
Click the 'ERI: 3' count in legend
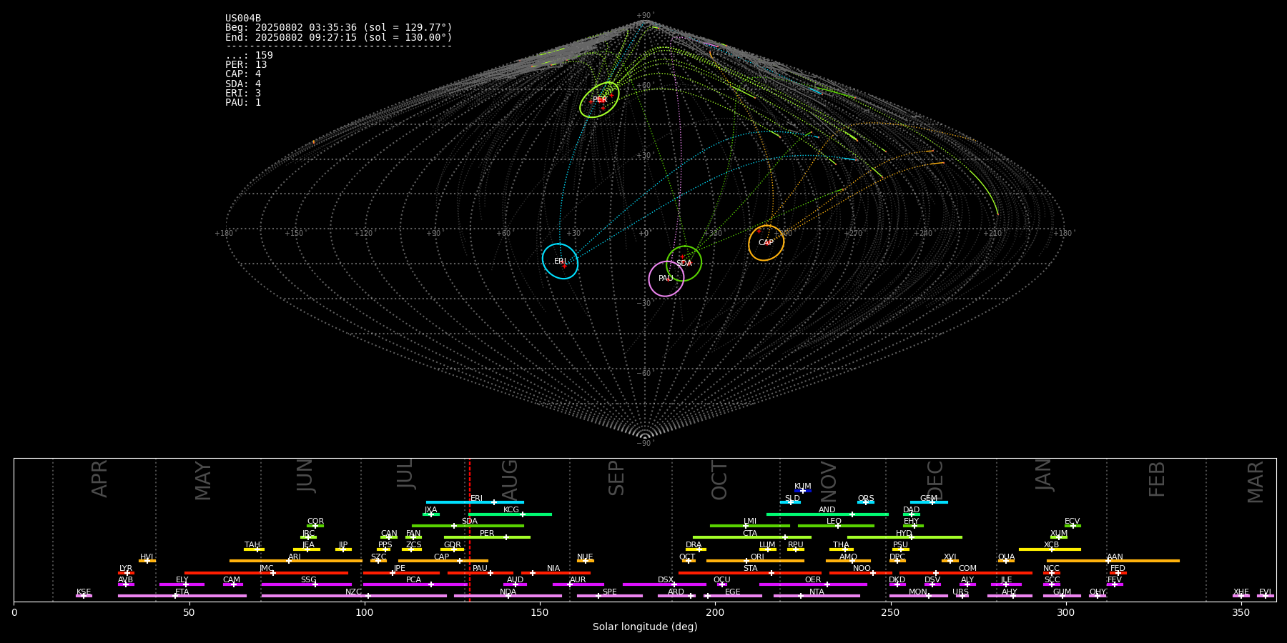point(243,93)
